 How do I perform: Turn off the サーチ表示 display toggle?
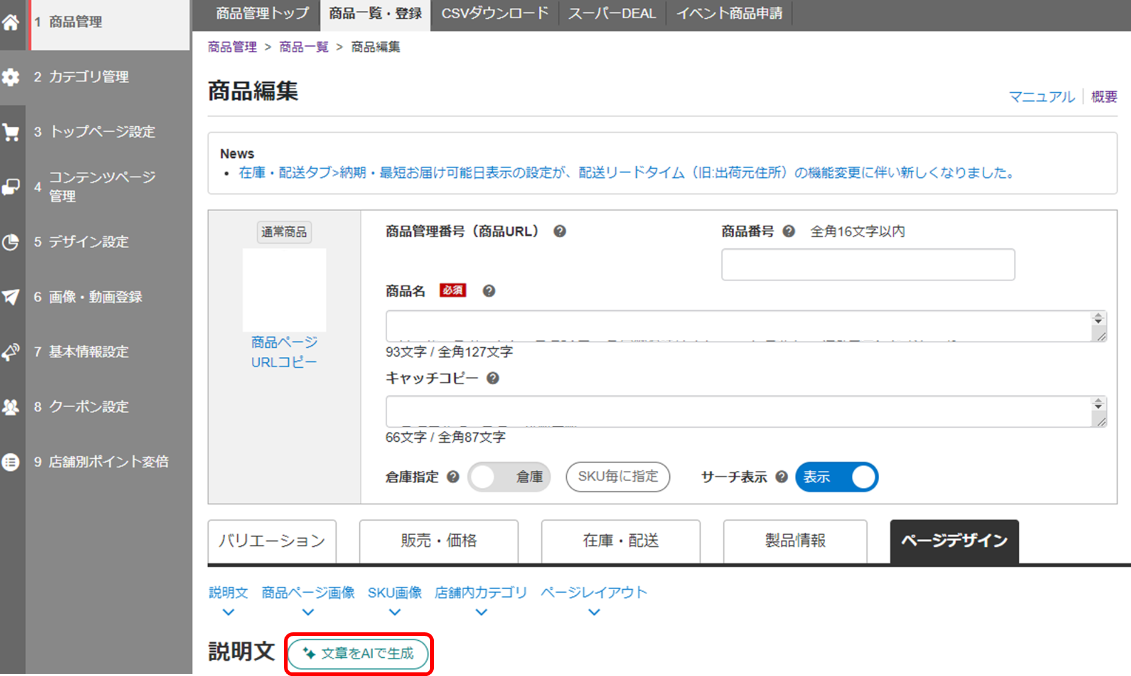coord(836,477)
